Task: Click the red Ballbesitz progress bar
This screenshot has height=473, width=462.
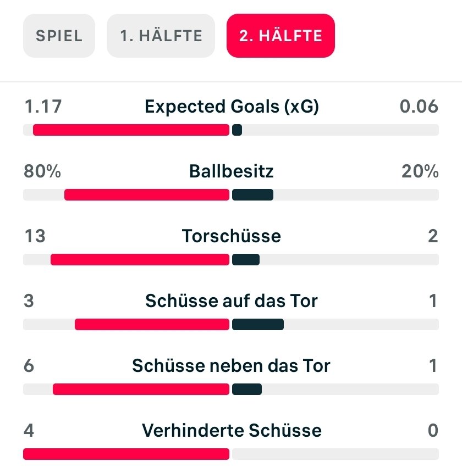Action: point(146,195)
